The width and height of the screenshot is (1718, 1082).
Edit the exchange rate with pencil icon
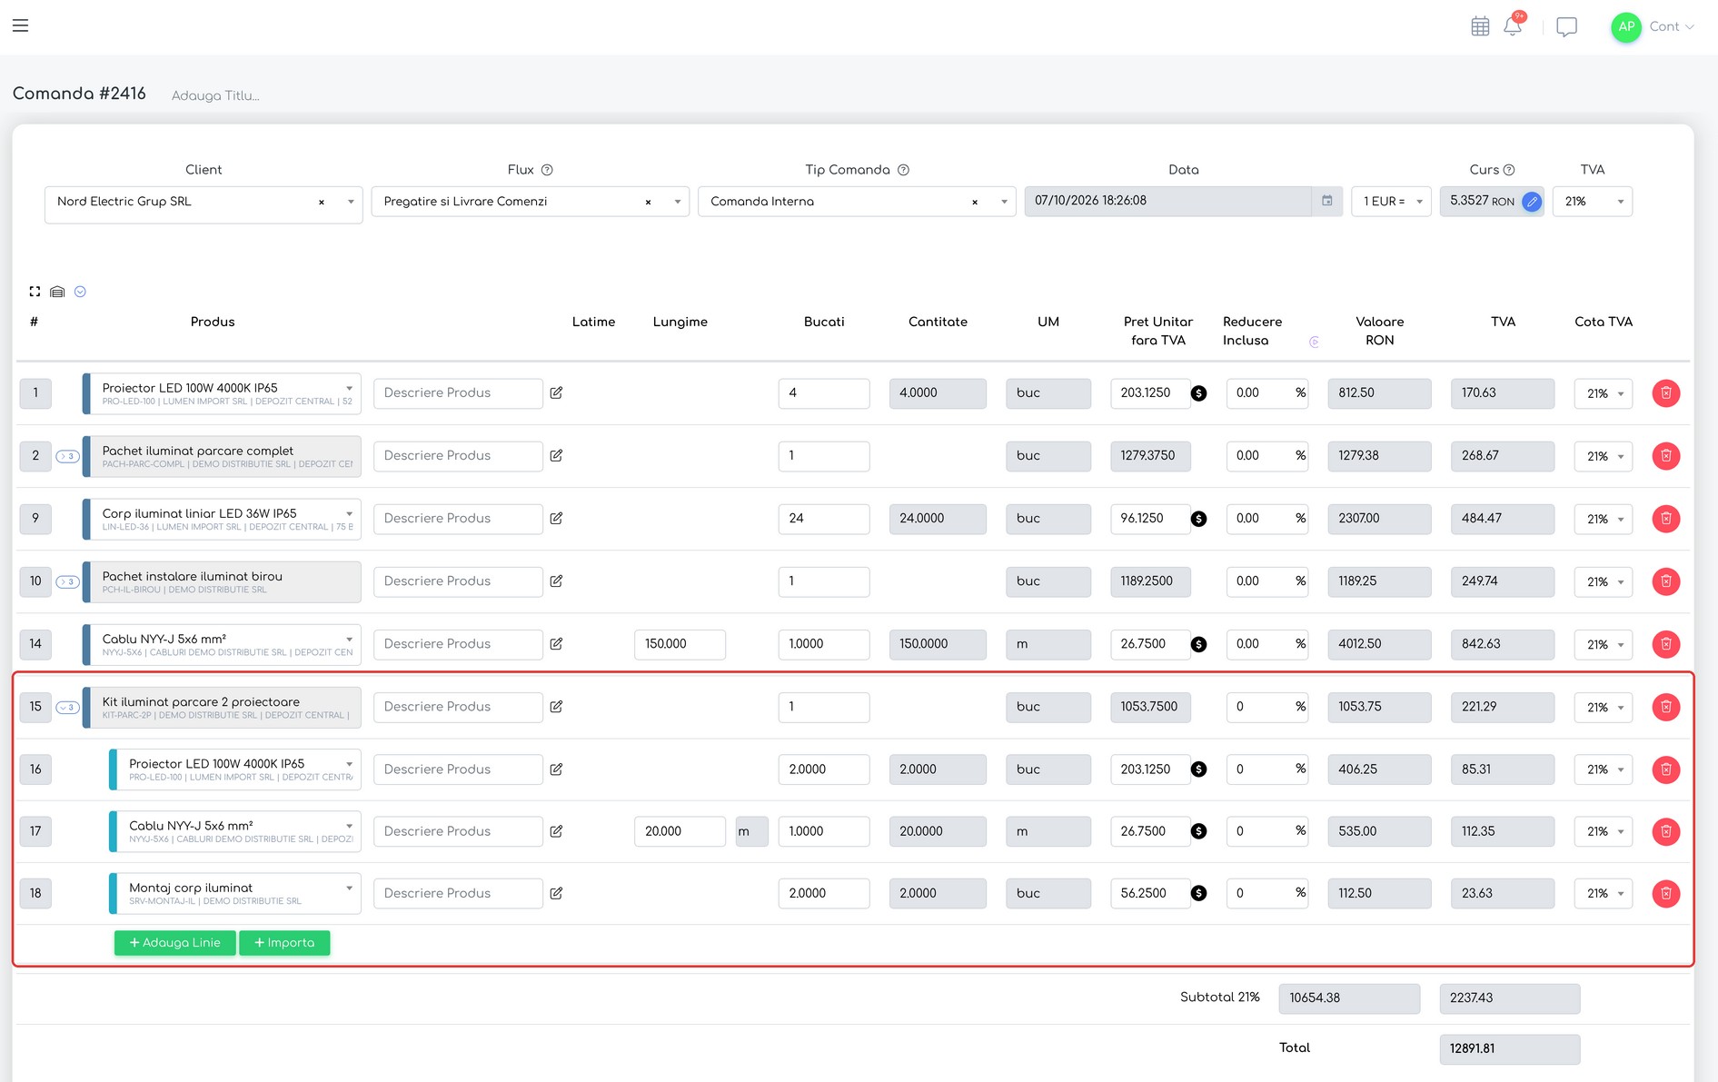1532,202
